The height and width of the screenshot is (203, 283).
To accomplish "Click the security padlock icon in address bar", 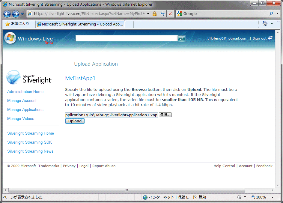I will (x=154, y=14).
